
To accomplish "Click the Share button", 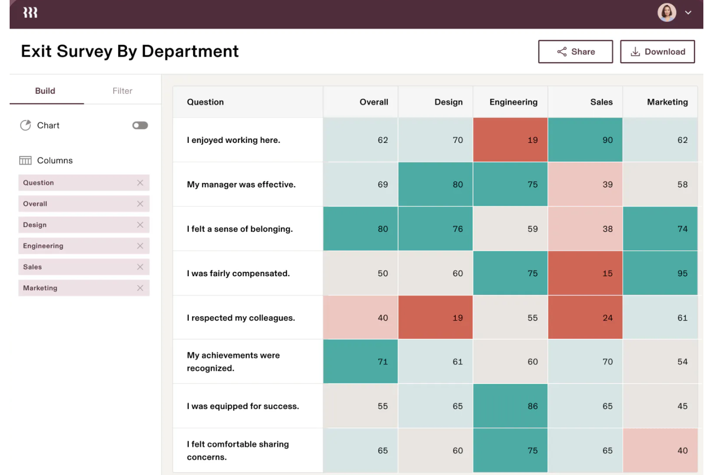I will click(x=575, y=51).
